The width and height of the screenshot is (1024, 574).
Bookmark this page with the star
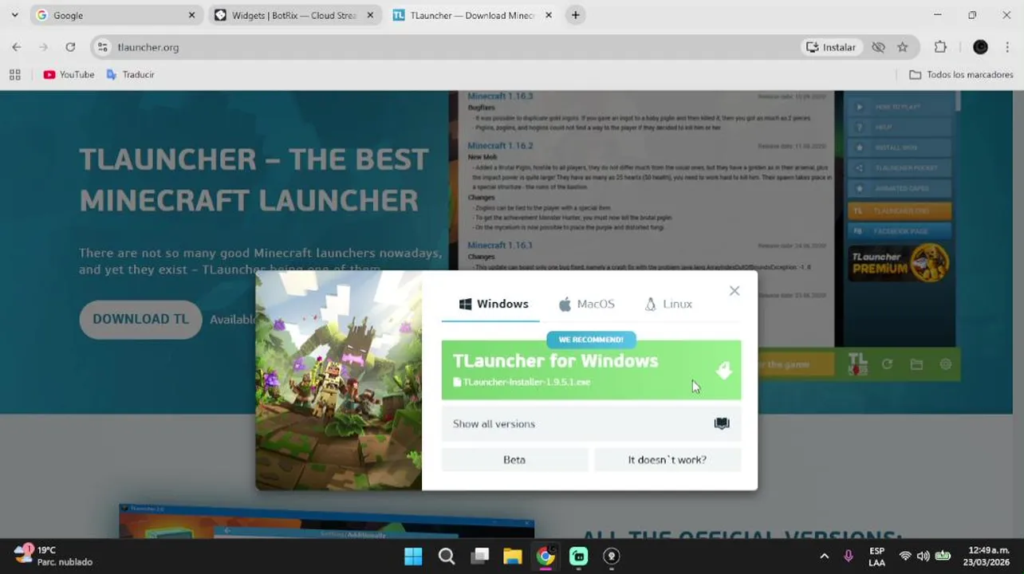pos(902,47)
